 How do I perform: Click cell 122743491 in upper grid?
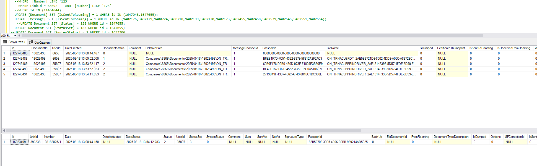click(20, 74)
